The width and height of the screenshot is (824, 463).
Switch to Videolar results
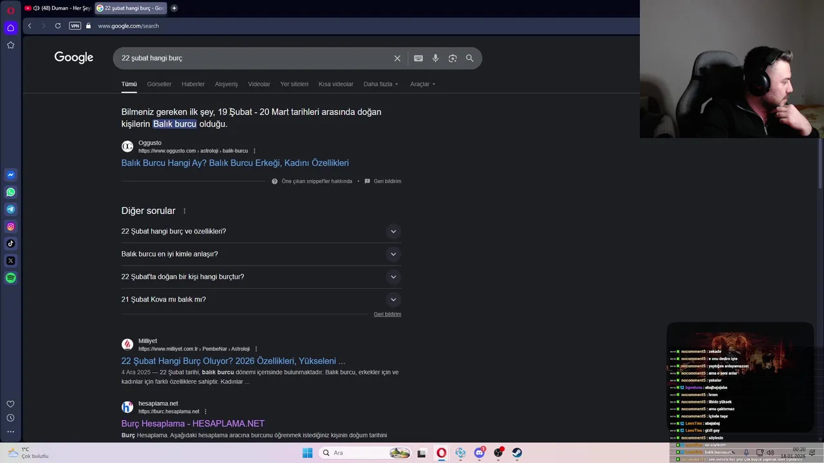point(259,84)
